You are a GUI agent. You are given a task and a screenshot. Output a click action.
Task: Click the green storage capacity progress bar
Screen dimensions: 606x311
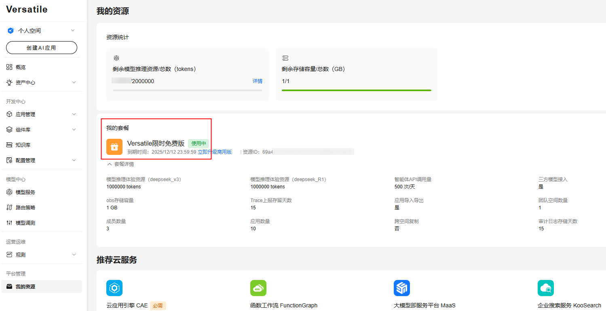point(357,90)
